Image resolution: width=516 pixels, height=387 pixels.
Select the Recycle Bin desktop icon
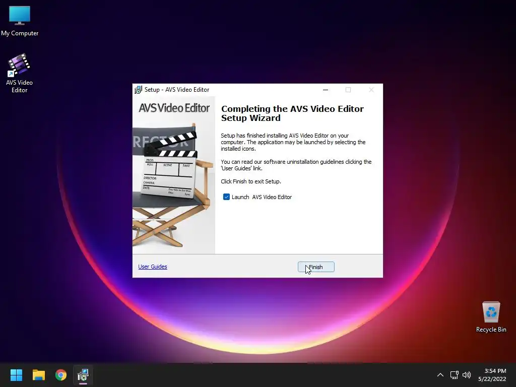491,316
